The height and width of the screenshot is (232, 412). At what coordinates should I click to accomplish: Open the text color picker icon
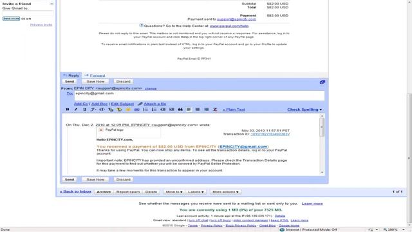[111, 110]
